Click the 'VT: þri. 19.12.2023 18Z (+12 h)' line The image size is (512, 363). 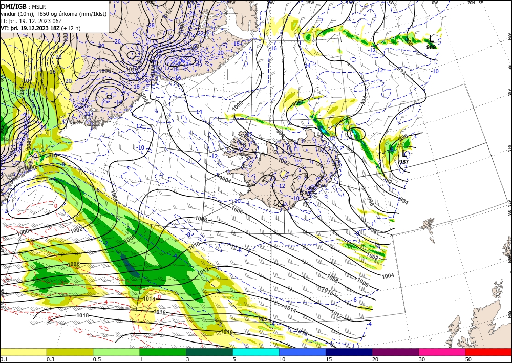click(40, 28)
